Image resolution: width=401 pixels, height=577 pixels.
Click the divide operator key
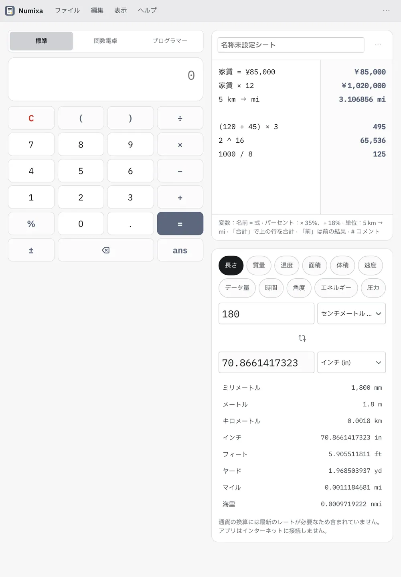pyautogui.click(x=180, y=118)
